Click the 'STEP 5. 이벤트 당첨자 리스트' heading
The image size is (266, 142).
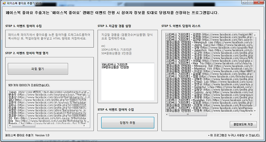(181, 26)
